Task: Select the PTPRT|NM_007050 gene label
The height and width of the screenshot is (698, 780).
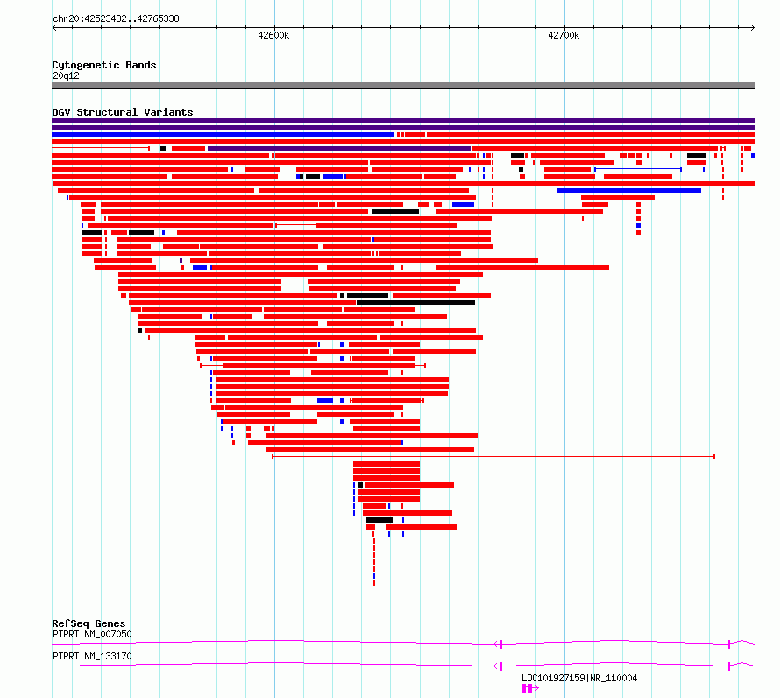Action: (x=92, y=634)
